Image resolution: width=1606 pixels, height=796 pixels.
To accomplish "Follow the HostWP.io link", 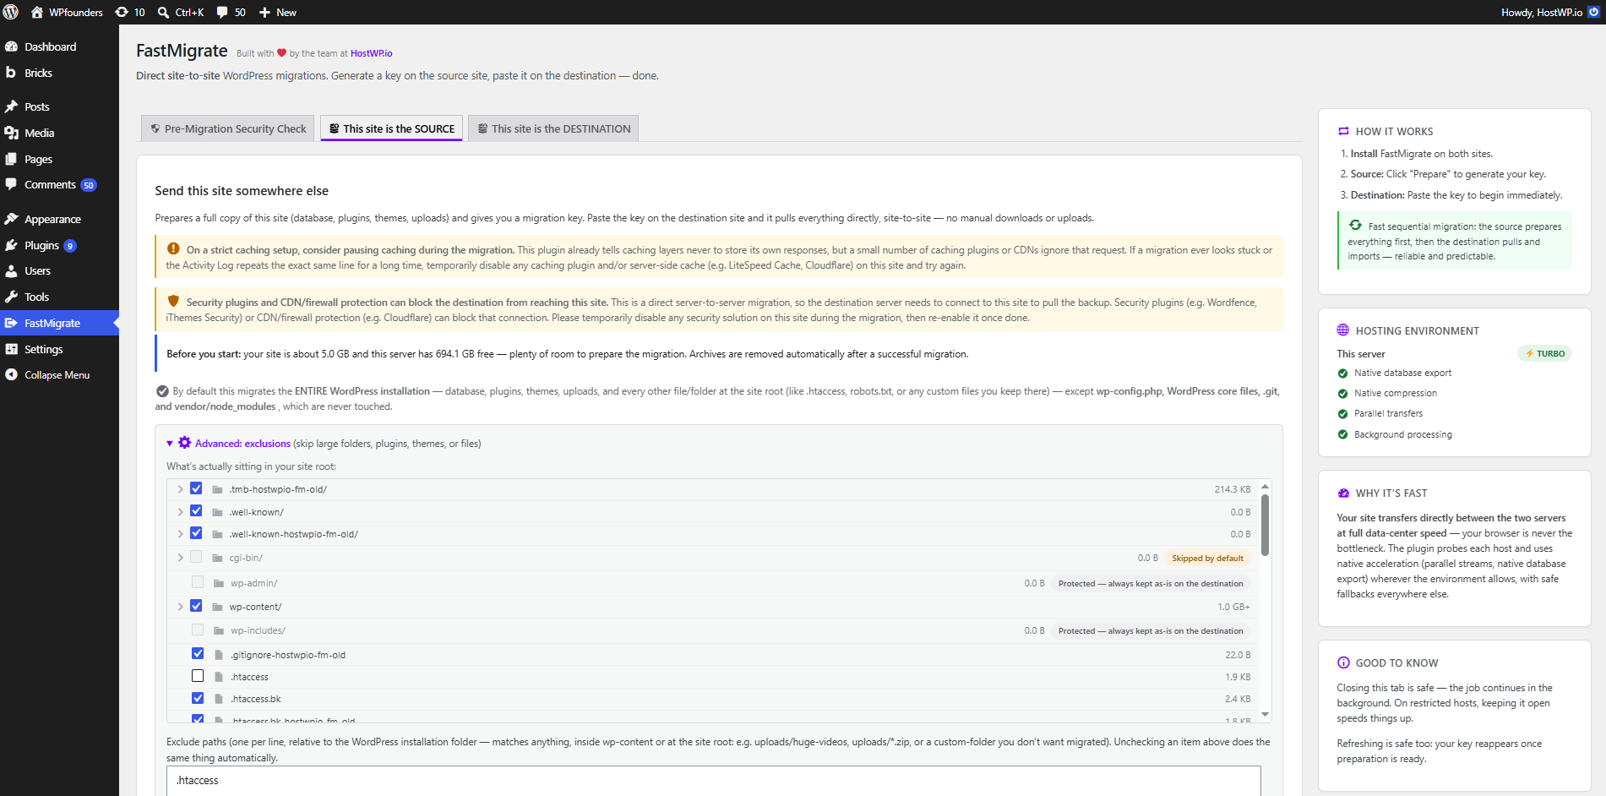I will [x=371, y=53].
